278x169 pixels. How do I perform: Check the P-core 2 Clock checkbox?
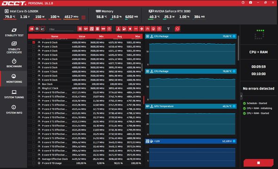point(34,51)
